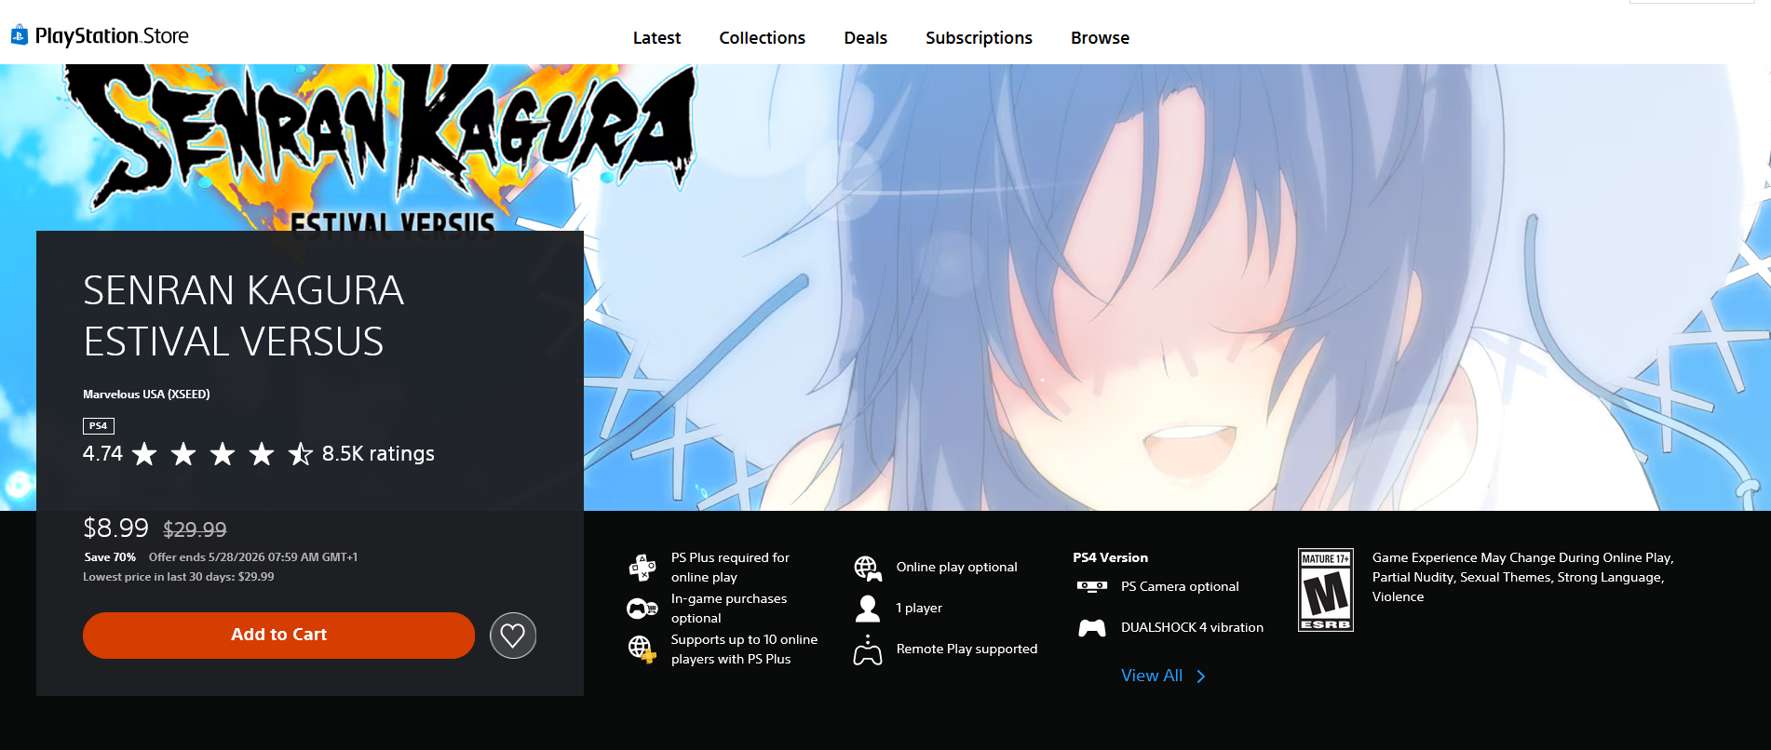The height and width of the screenshot is (750, 1771).
Task: Click the PlayStation Store logo icon
Action: pyautogui.click(x=19, y=35)
